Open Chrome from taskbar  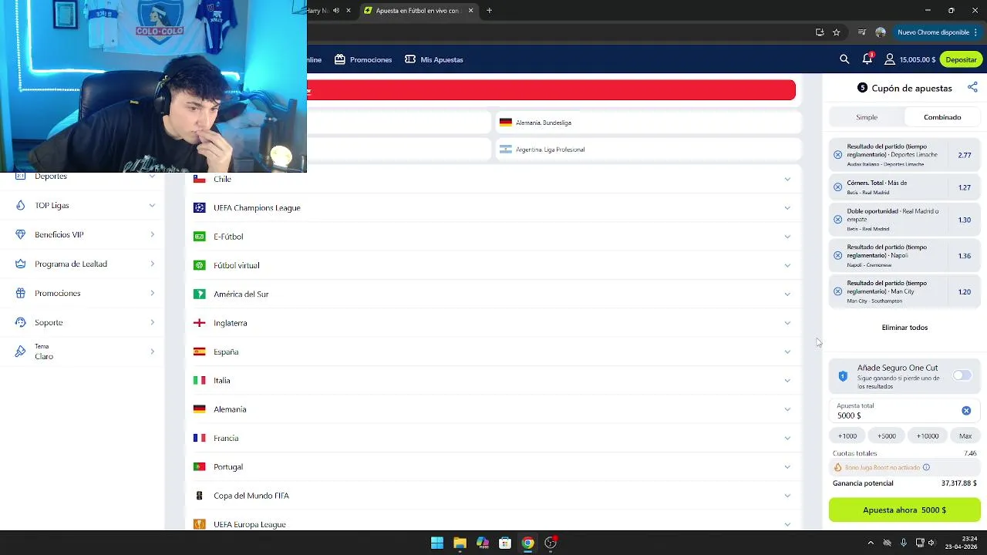(527, 543)
